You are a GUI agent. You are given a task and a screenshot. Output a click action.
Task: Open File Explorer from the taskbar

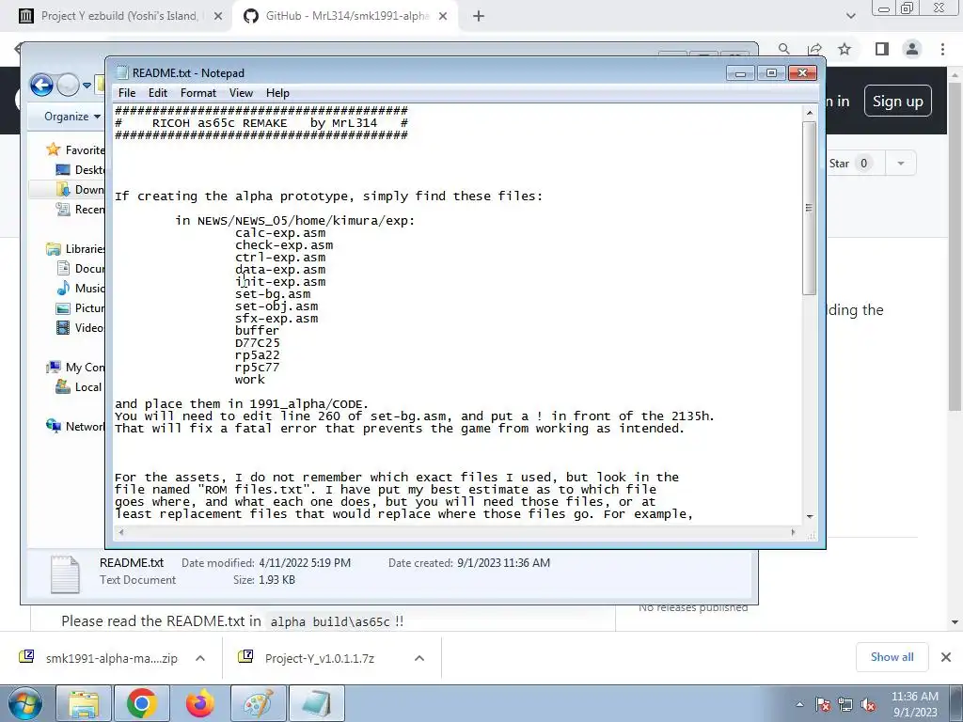(84, 703)
